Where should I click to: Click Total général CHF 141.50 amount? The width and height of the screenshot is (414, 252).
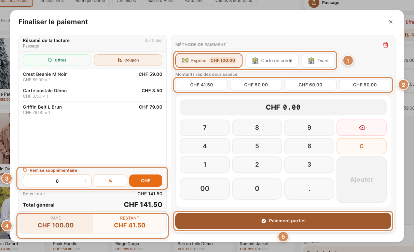coord(143,205)
